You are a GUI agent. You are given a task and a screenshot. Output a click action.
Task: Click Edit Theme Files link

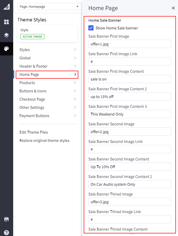(x=34, y=132)
